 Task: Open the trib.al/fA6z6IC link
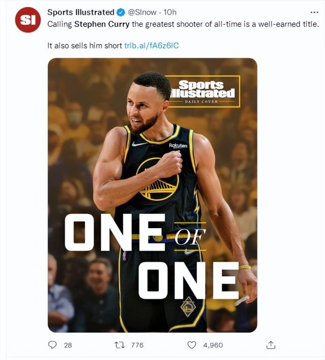click(152, 46)
